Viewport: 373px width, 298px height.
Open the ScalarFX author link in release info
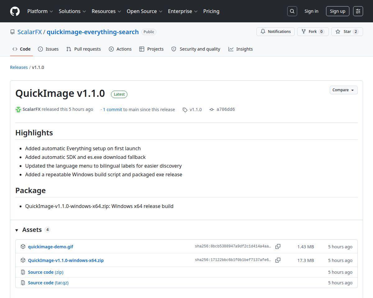coord(32,109)
